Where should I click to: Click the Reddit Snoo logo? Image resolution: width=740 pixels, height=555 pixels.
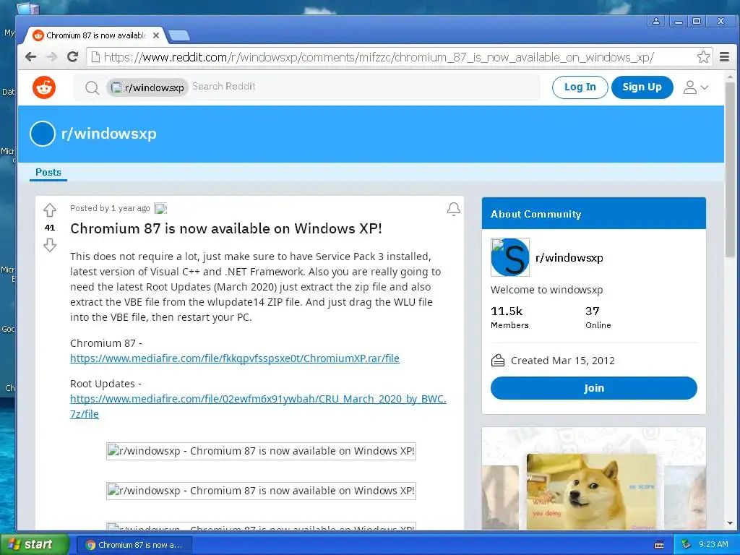(x=44, y=87)
